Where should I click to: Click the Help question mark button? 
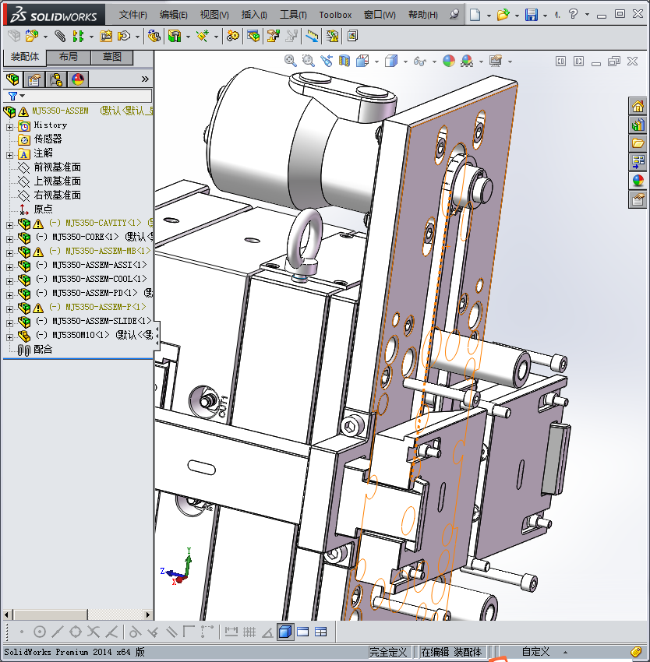[x=573, y=15]
